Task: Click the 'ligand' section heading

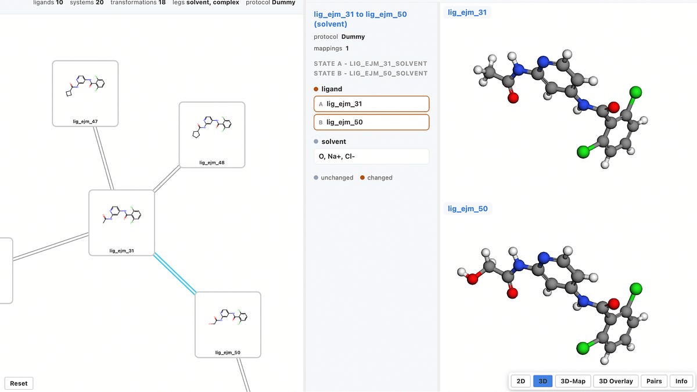Action: [x=328, y=89]
